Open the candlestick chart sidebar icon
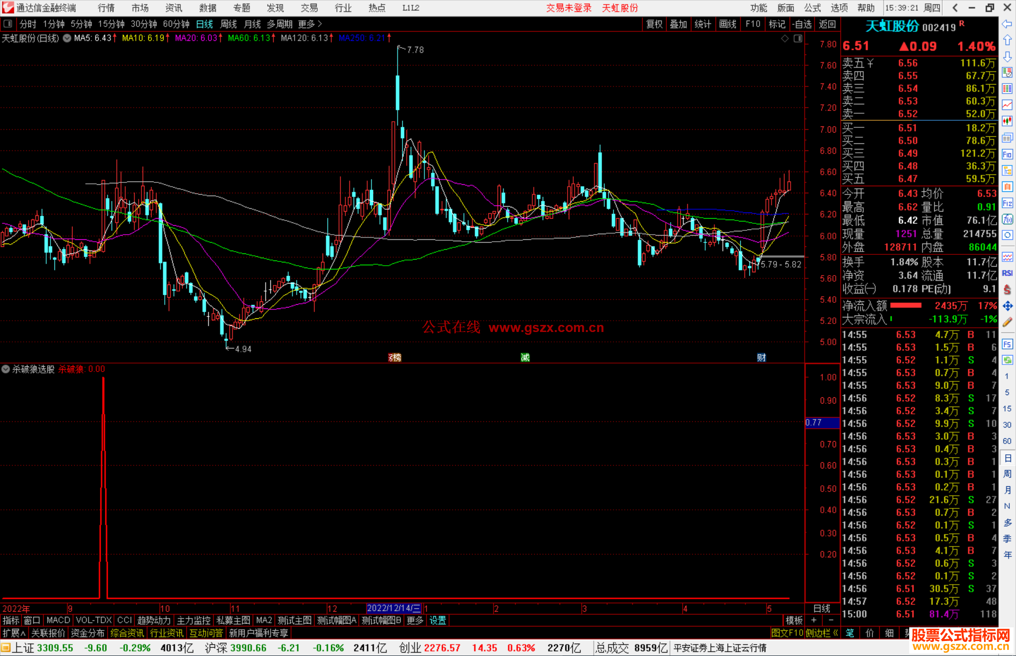Image resolution: width=1016 pixels, height=656 pixels. (x=1007, y=121)
